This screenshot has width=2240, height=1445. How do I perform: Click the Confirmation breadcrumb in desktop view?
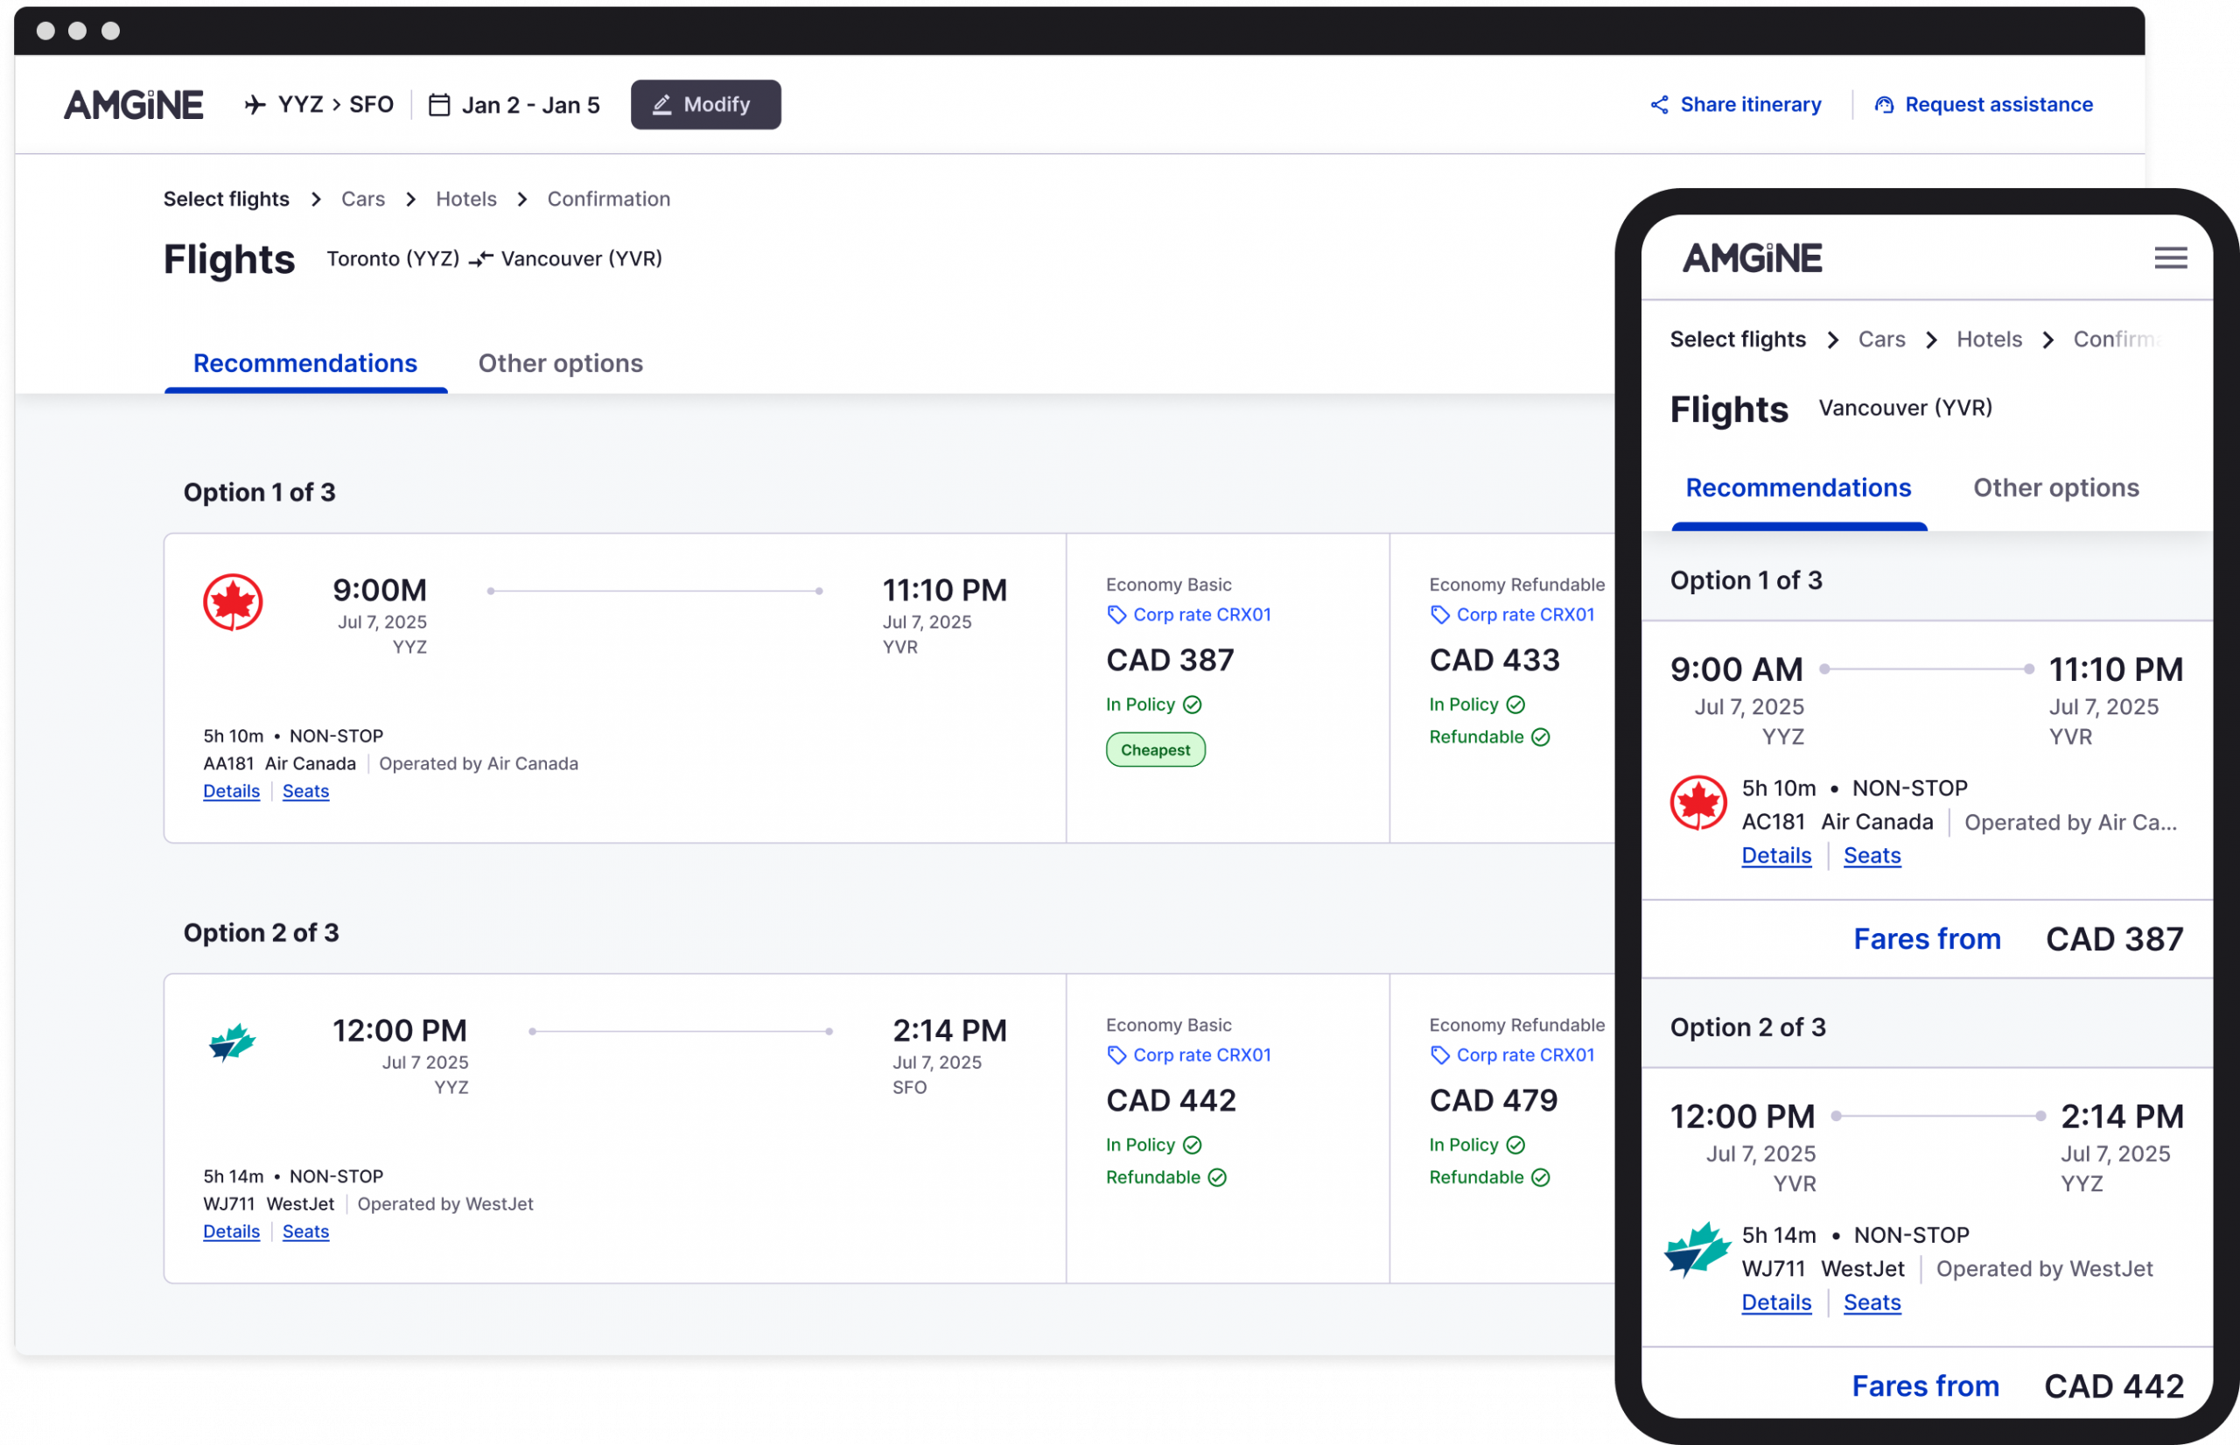[609, 199]
